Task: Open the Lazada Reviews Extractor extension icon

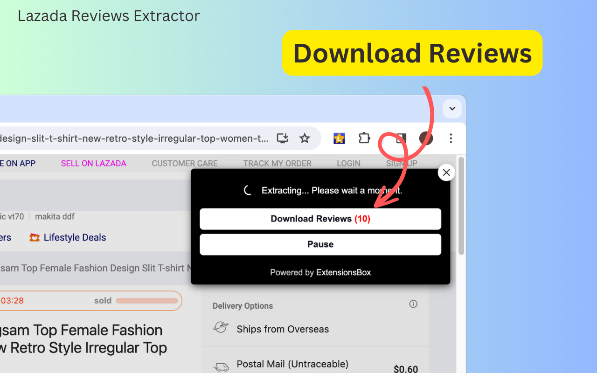Action: click(x=339, y=138)
